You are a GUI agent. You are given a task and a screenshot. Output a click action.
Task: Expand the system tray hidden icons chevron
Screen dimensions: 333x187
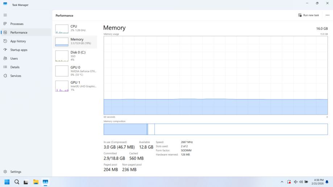(282, 182)
